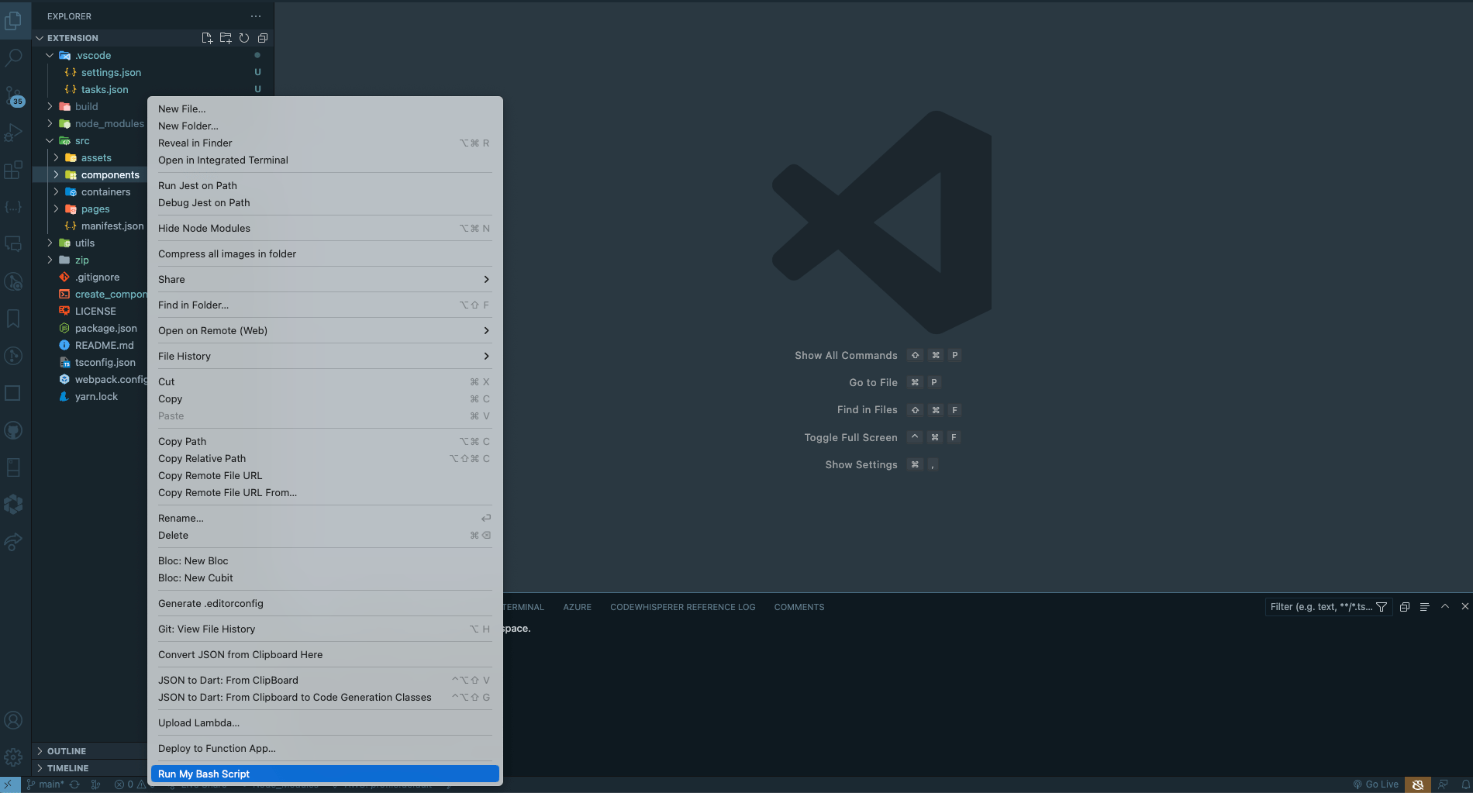Choose New File... from context menu
1473x793 pixels.
[325, 109]
